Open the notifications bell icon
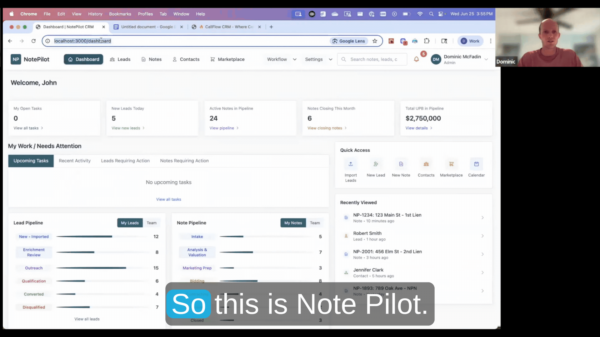The width and height of the screenshot is (600, 337). click(416, 59)
